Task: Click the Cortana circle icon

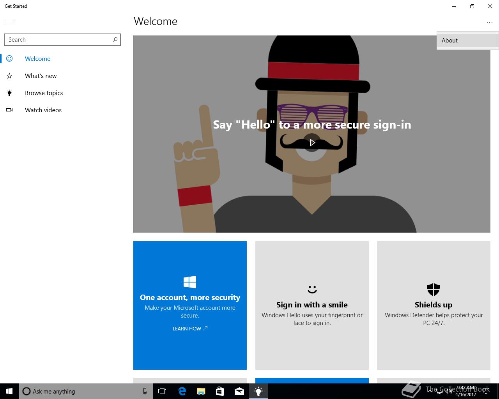Action: (26, 391)
